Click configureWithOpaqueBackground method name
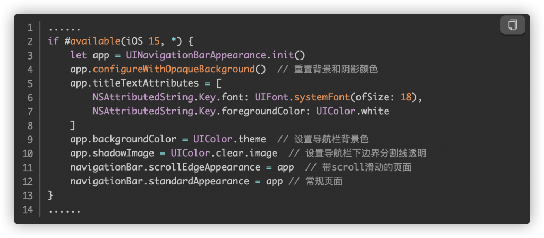Image resolution: width=544 pixels, height=238 pixels. coord(174,70)
